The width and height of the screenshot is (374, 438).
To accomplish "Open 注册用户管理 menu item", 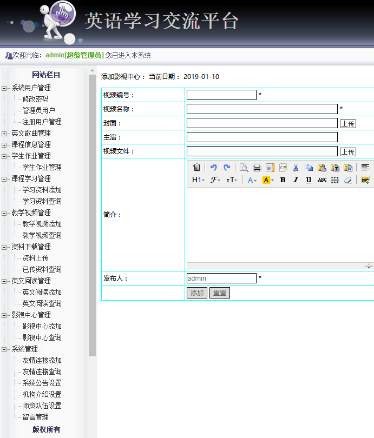I will click(x=42, y=122).
